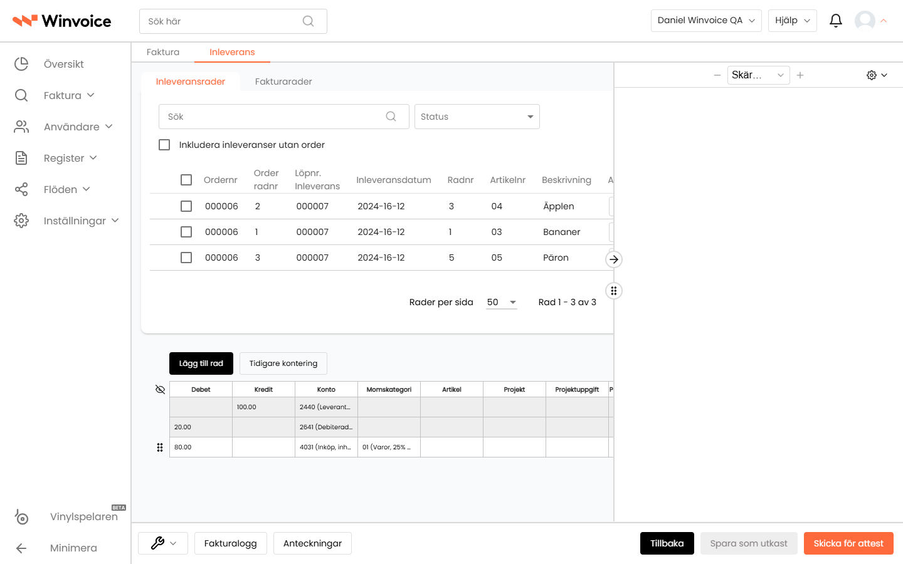Click the Användare people icon

tap(21, 127)
